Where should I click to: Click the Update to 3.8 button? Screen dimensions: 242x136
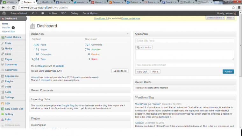(120, 71)
